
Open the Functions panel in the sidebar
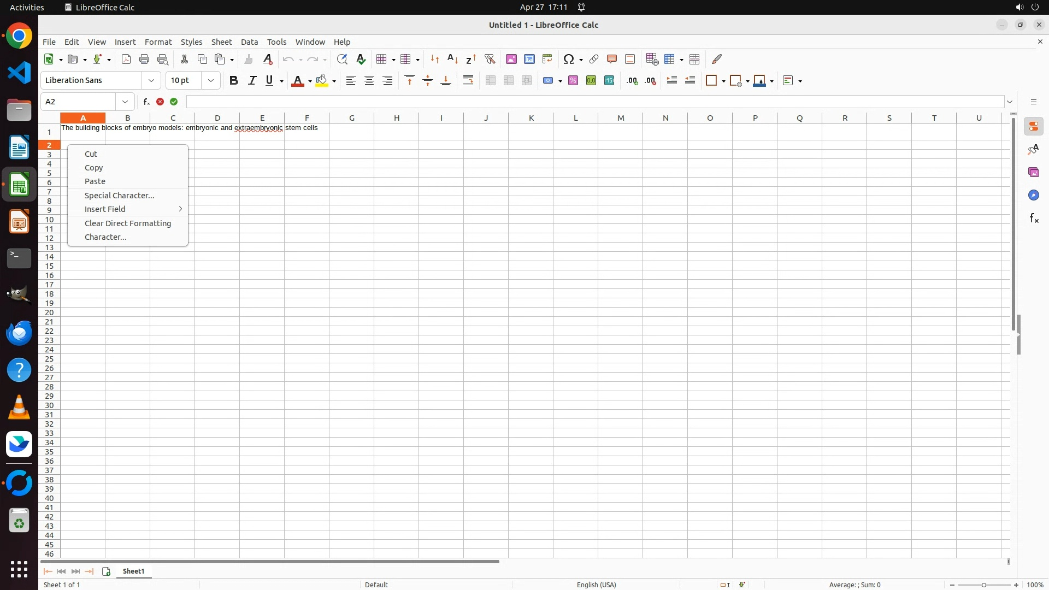click(x=1034, y=219)
